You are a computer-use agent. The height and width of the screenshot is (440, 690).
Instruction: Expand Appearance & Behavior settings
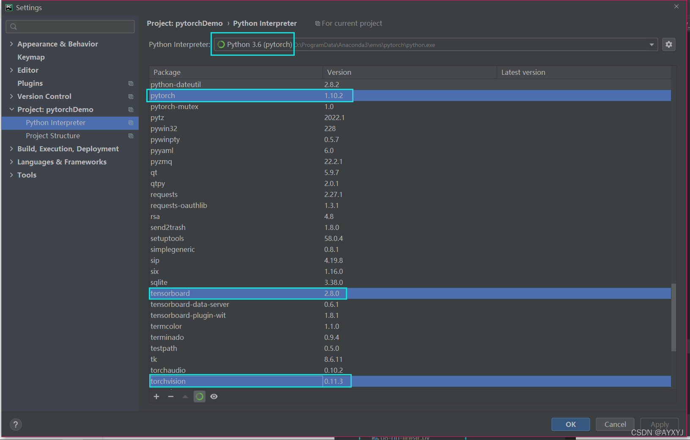coord(11,44)
